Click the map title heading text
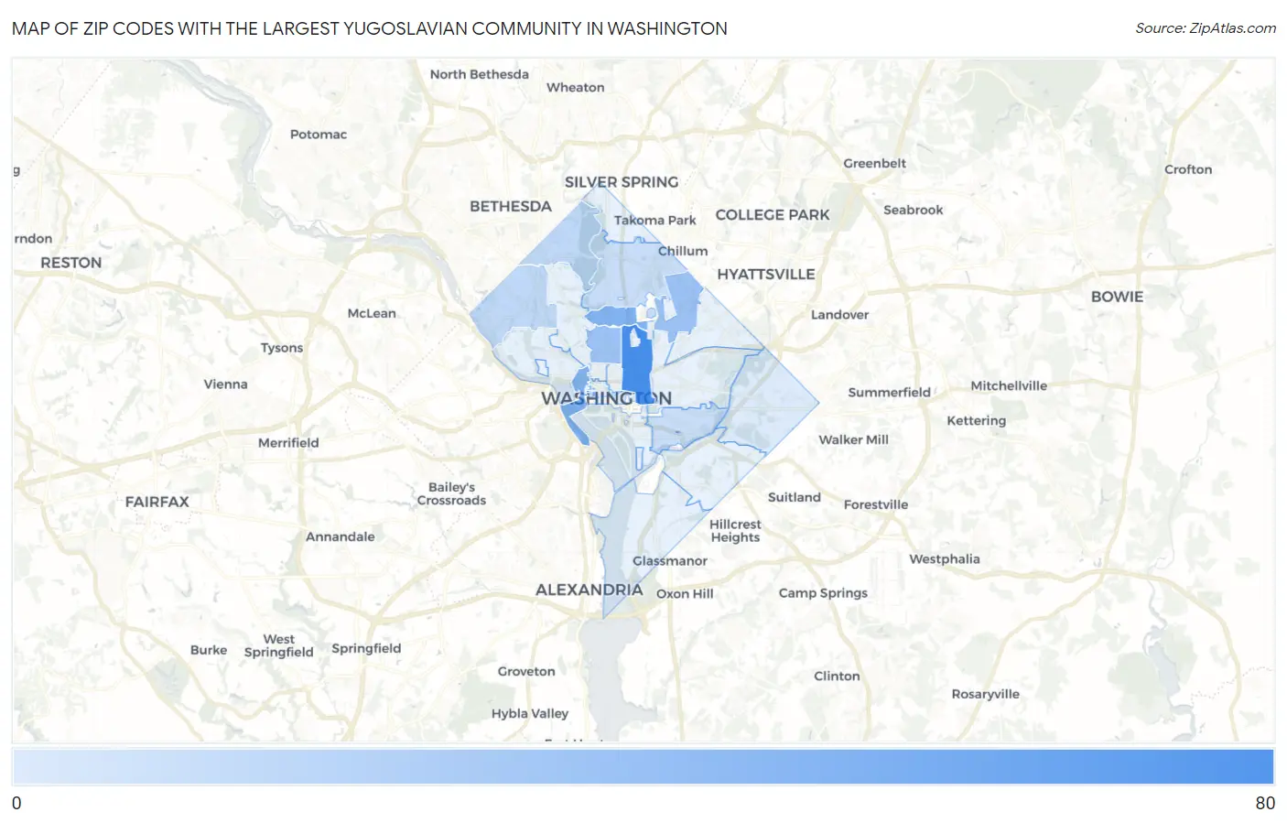Image resolution: width=1287 pixels, height=823 pixels. point(370,28)
